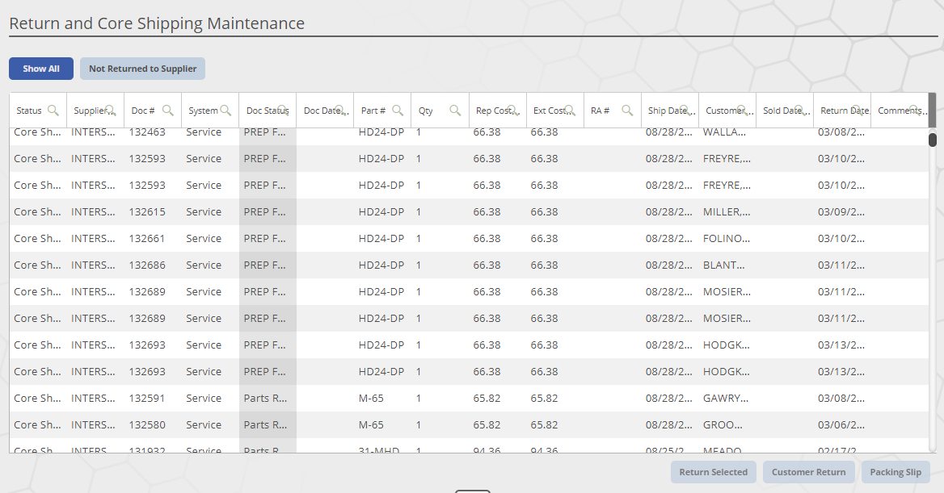Click the Show All filter button

pos(41,69)
